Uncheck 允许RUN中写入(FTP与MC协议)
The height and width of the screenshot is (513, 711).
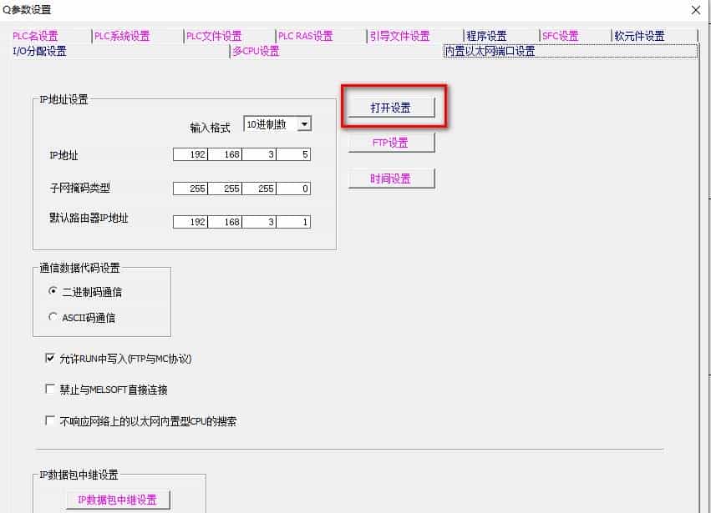(x=49, y=357)
